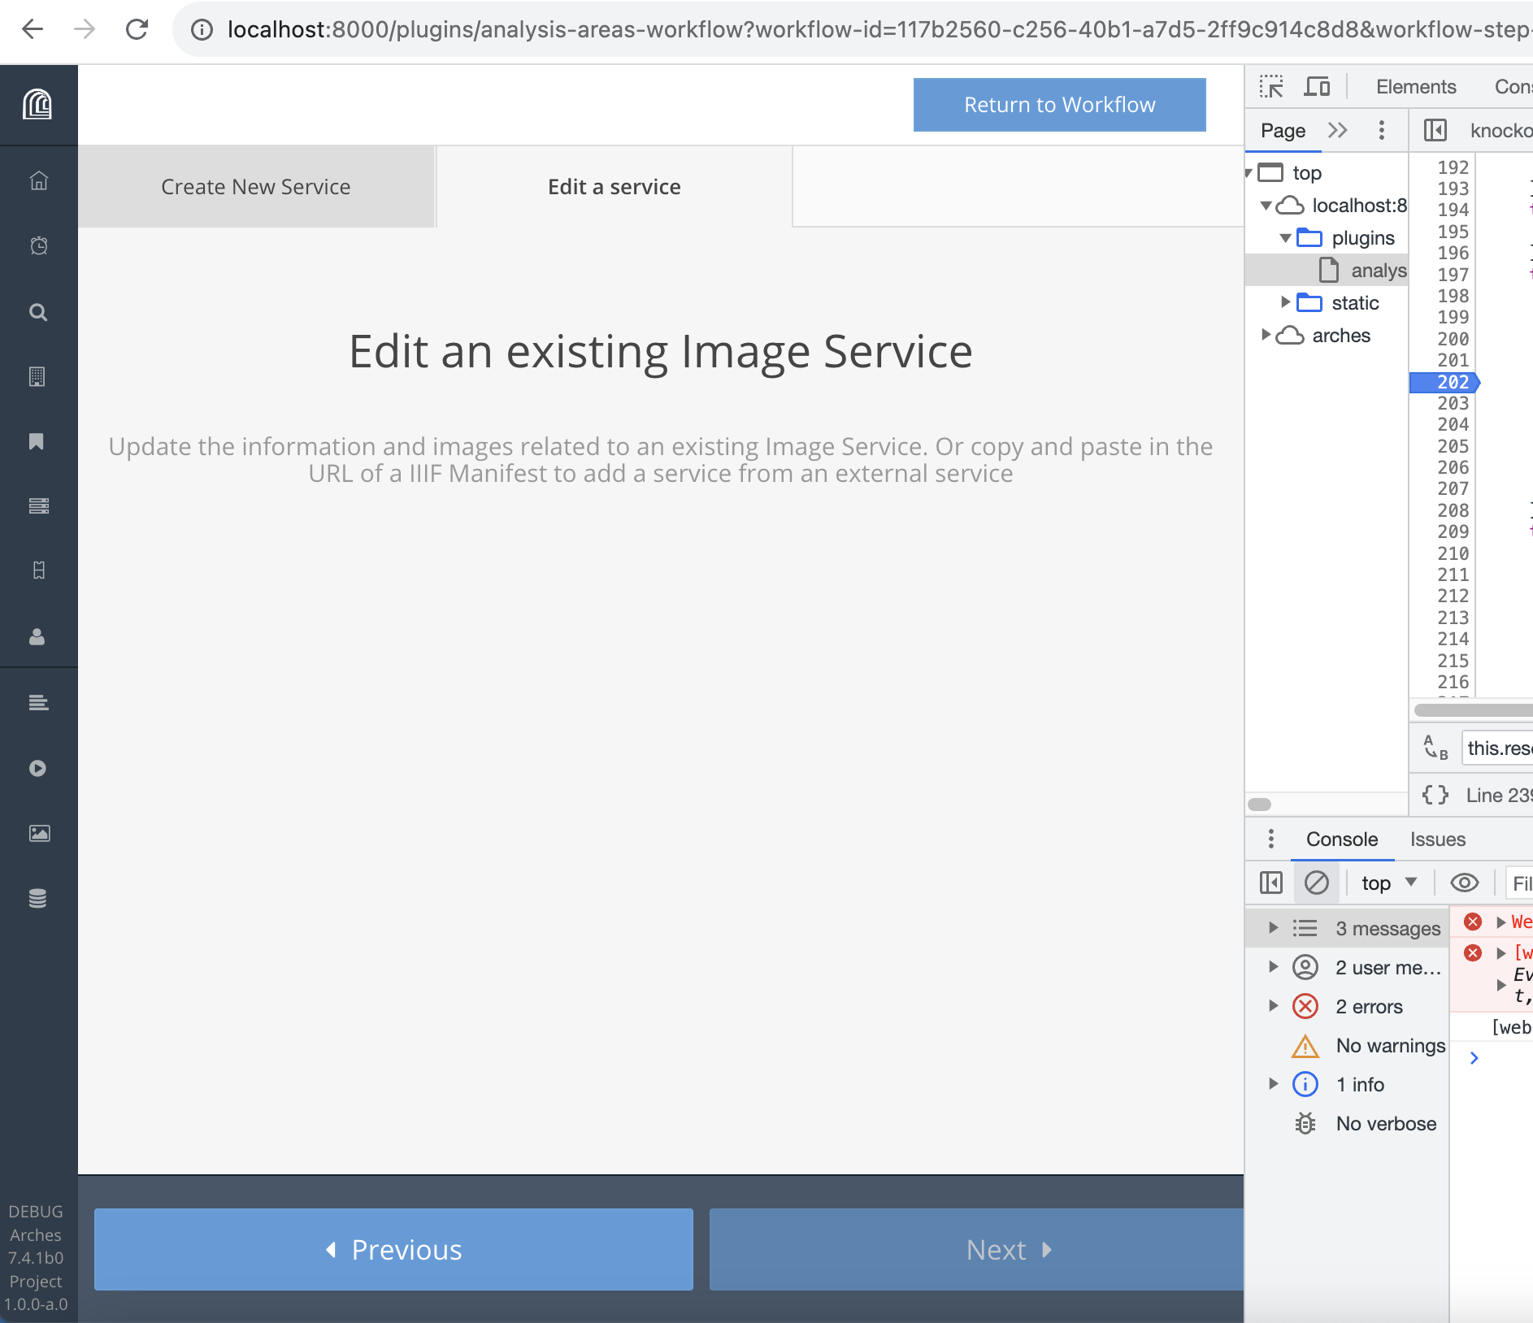The height and width of the screenshot is (1323, 1533).
Task: Open the search tool in the sidebar
Action: coord(38,311)
